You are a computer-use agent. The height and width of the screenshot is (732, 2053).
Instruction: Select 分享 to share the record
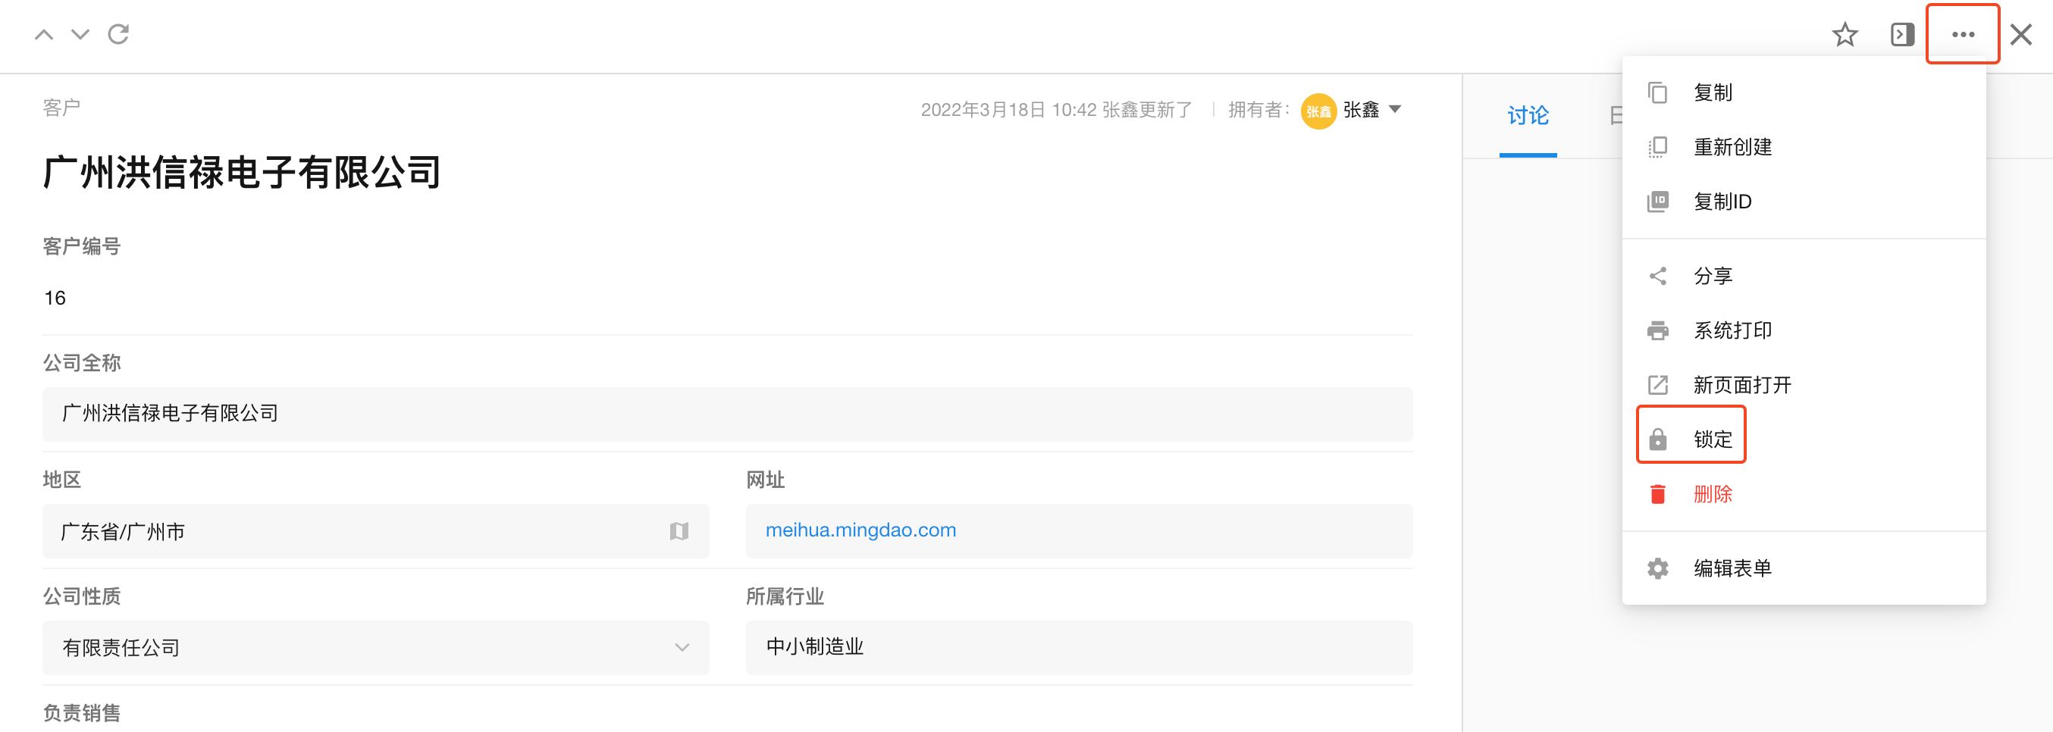1712,276
